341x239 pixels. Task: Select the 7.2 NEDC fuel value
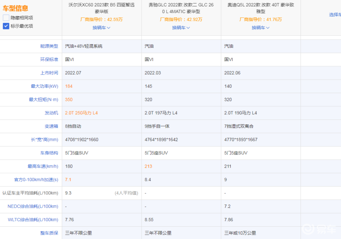[227, 207]
